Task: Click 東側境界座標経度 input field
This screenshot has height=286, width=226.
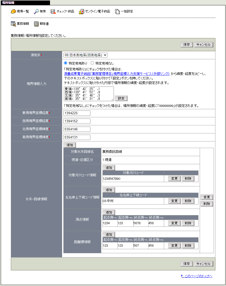Action: point(77,113)
